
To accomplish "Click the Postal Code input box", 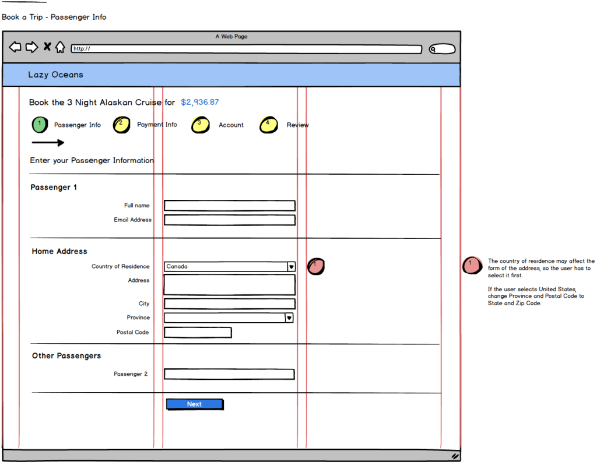I will (198, 333).
